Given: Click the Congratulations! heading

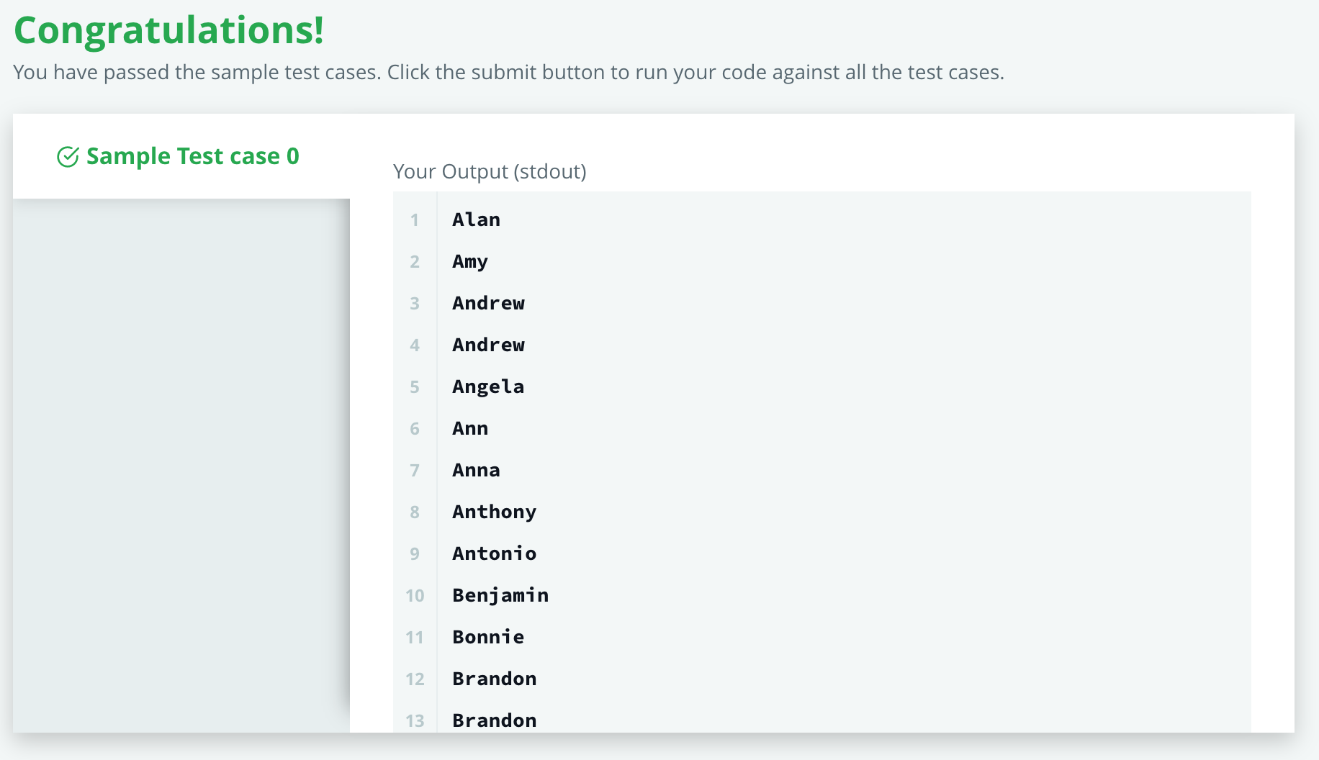Looking at the screenshot, I should click(x=168, y=30).
